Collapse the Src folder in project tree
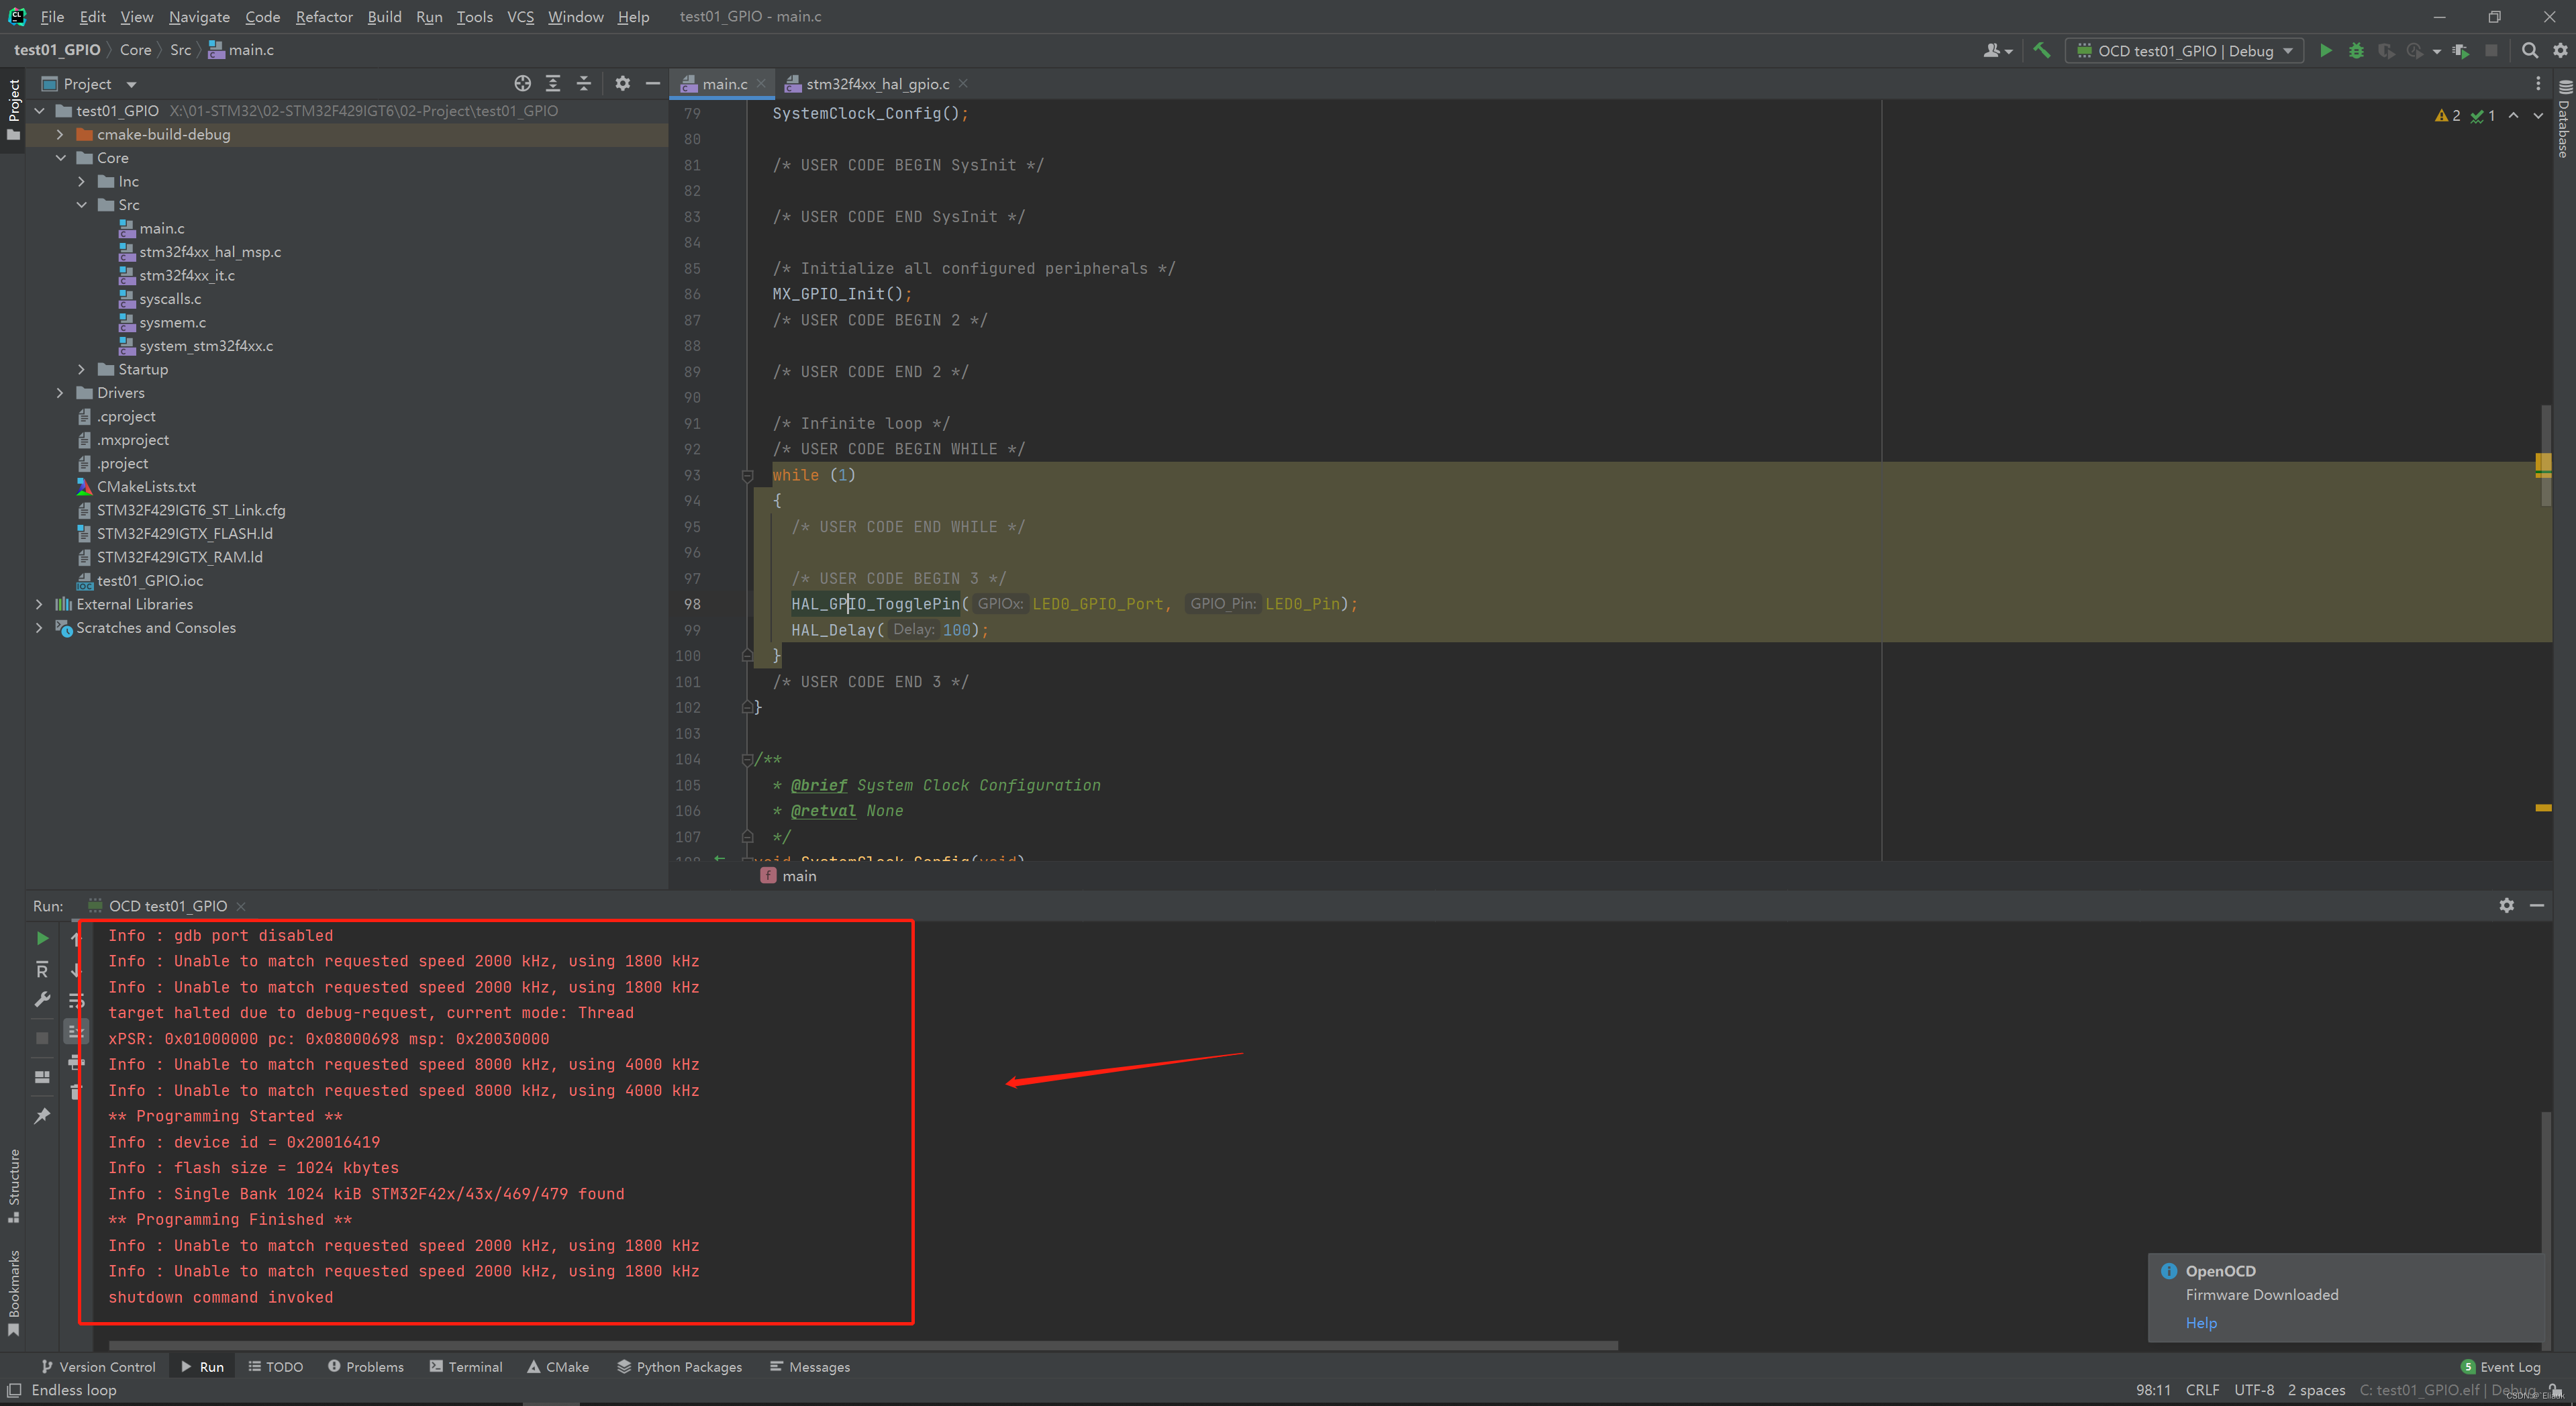 tap(82, 205)
